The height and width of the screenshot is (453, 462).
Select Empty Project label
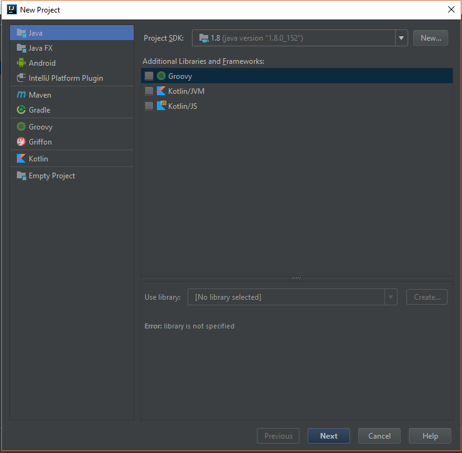click(x=52, y=176)
